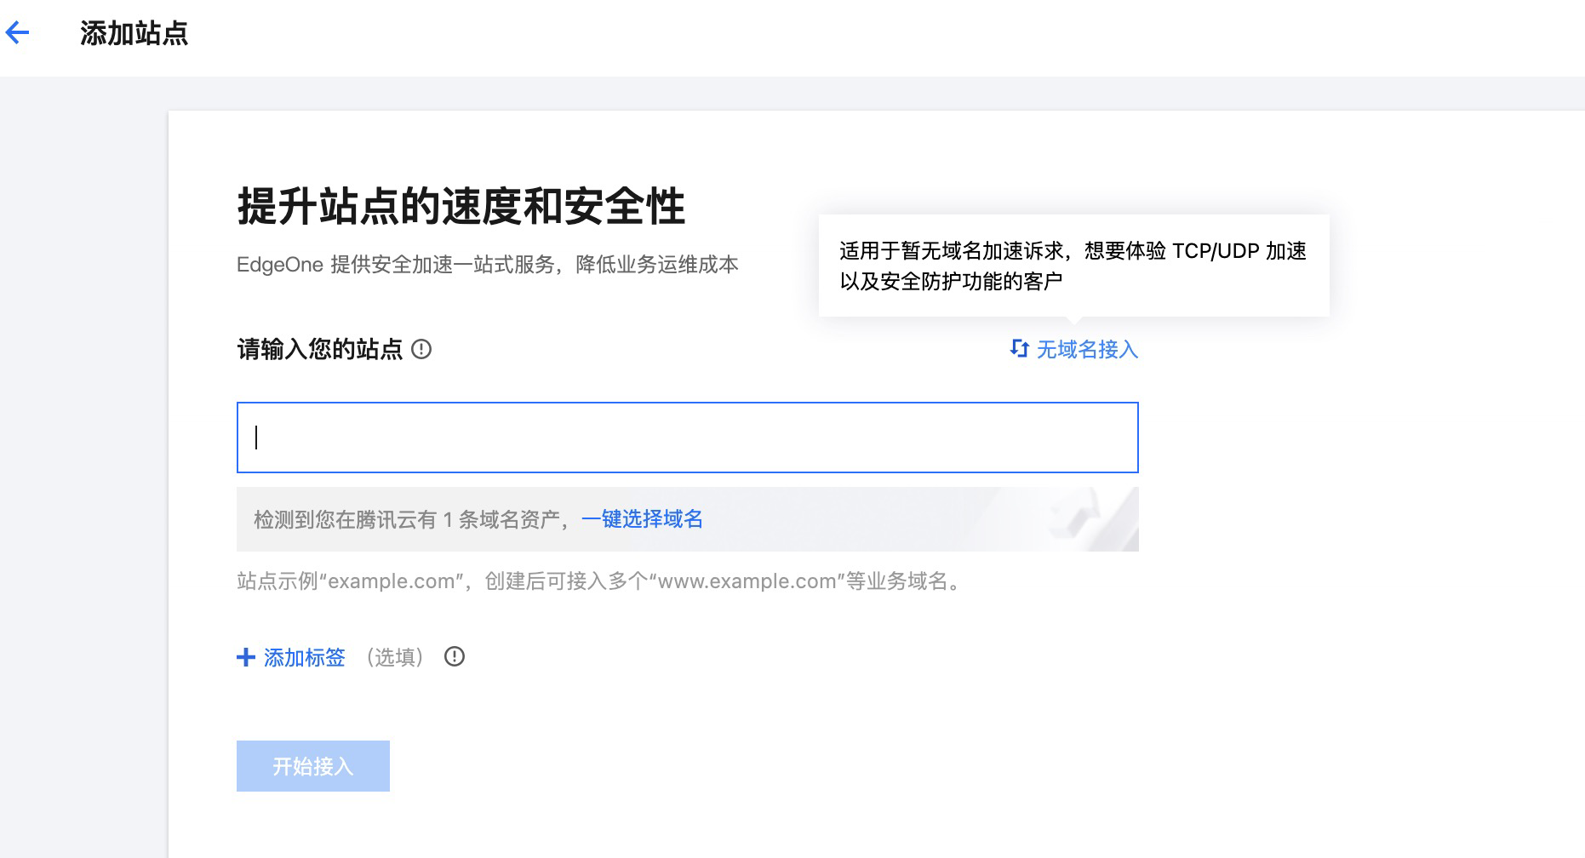The height and width of the screenshot is (858, 1585).
Task: Go back using the blue arrow icon
Action: [x=17, y=33]
